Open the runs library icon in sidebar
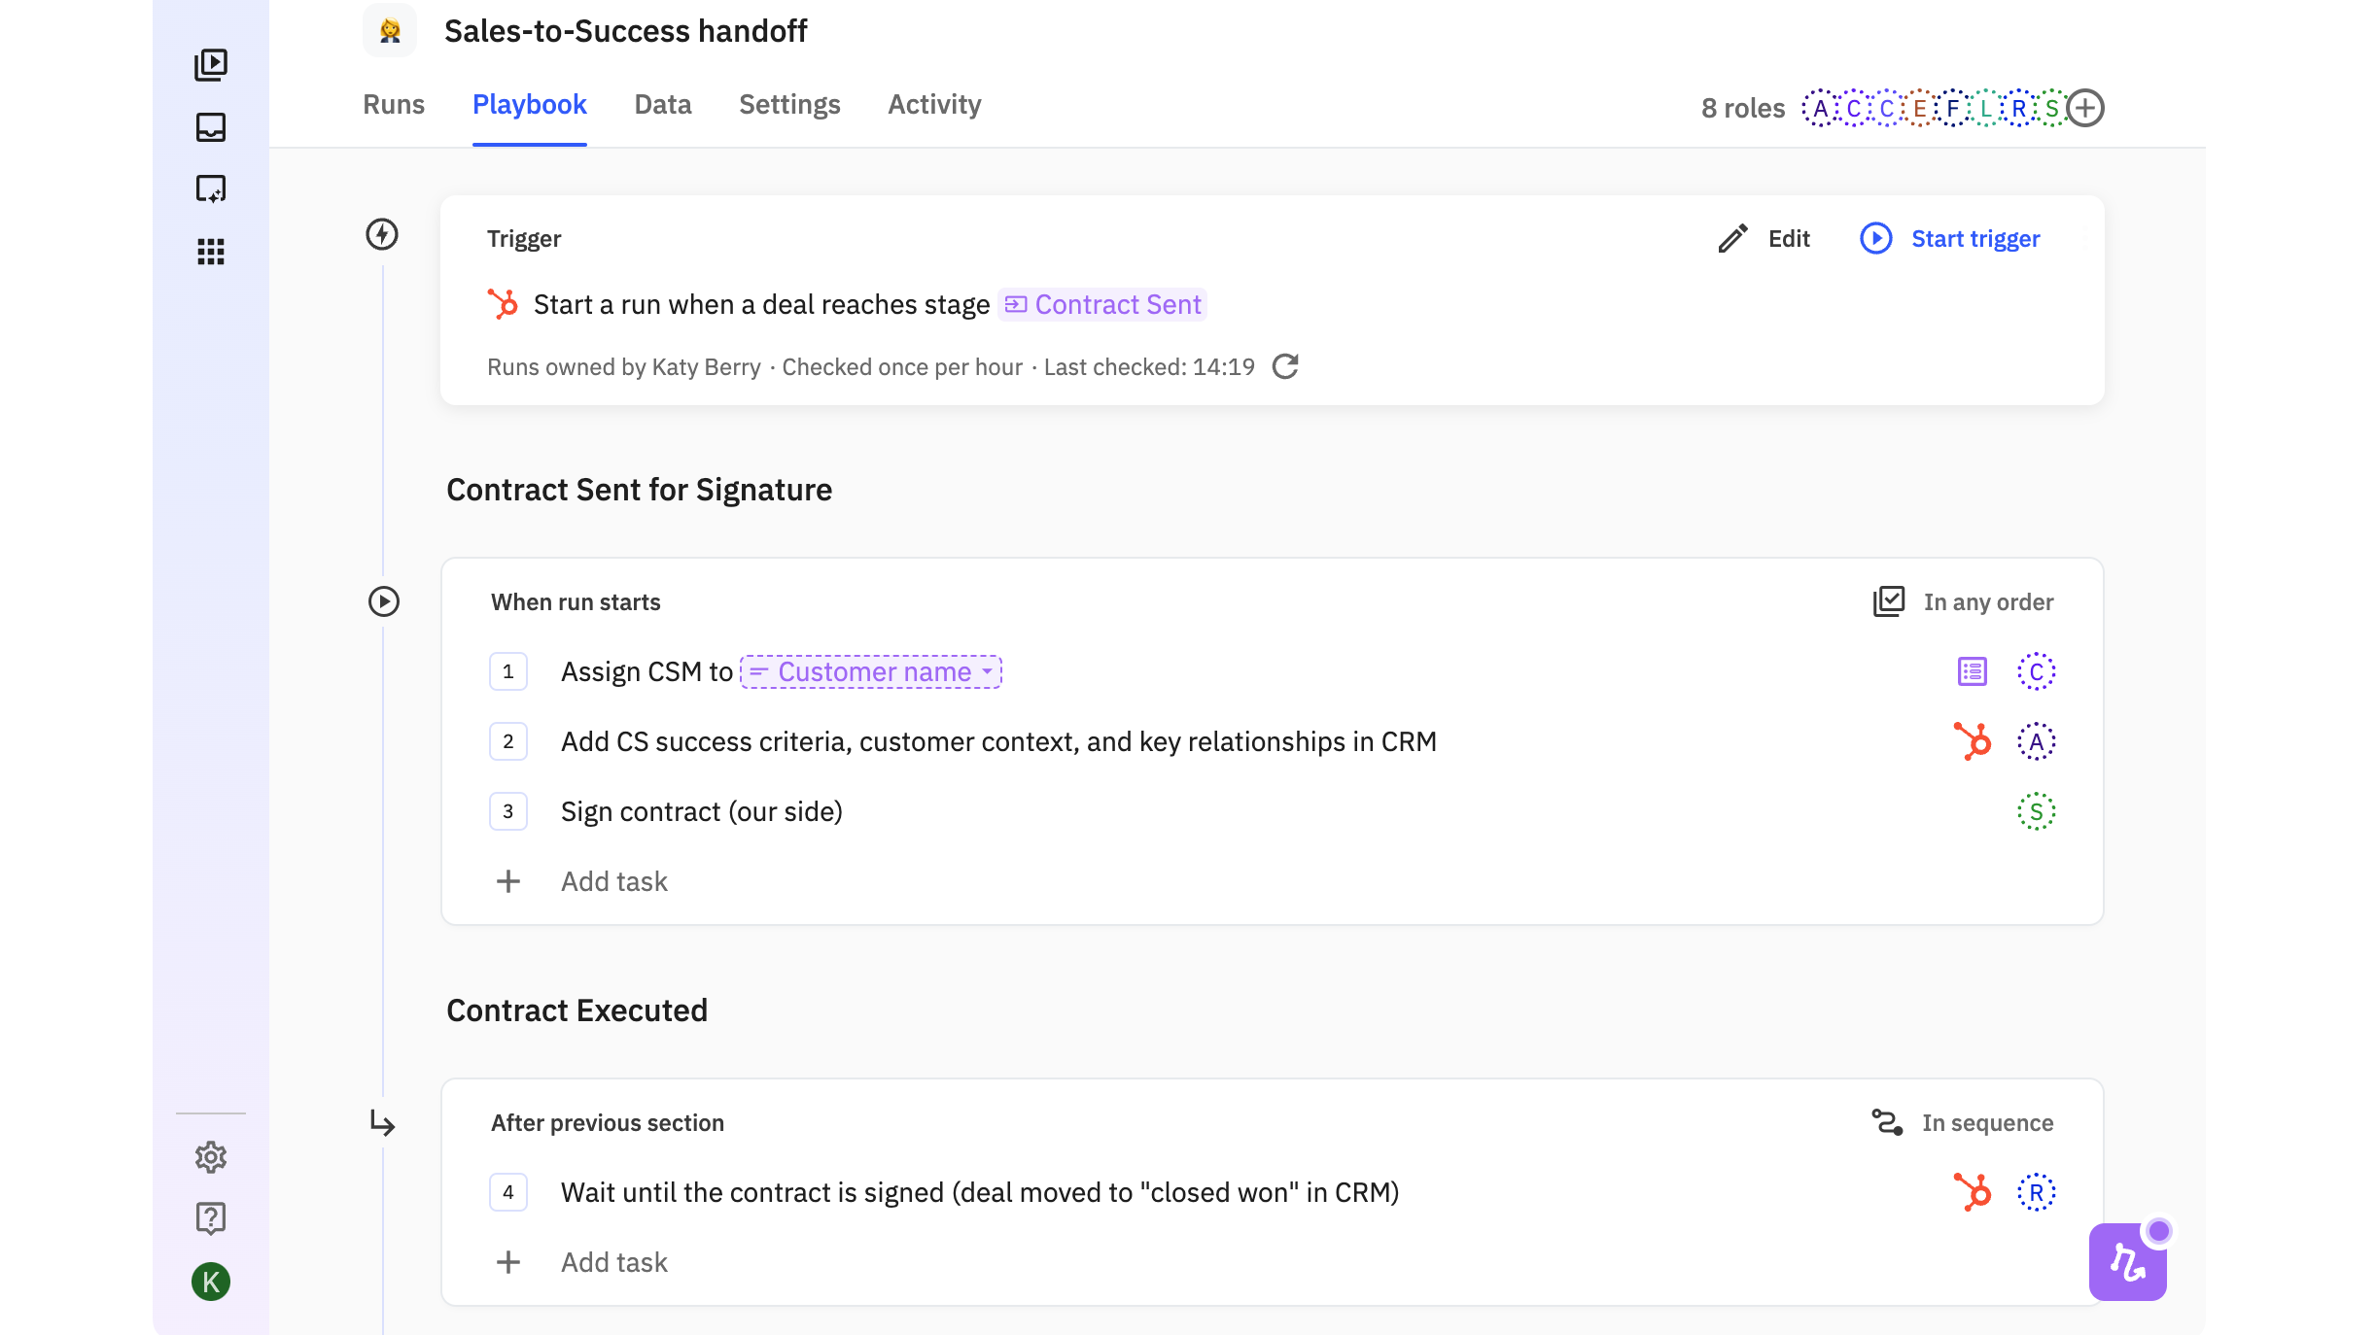The height and width of the screenshot is (1335, 2376). coord(211,64)
